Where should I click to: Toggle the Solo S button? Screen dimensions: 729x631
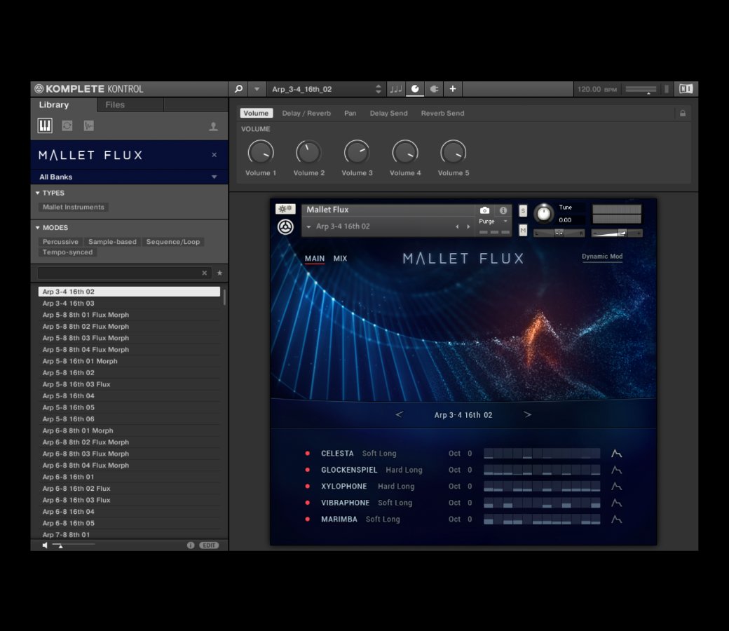pos(523,210)
